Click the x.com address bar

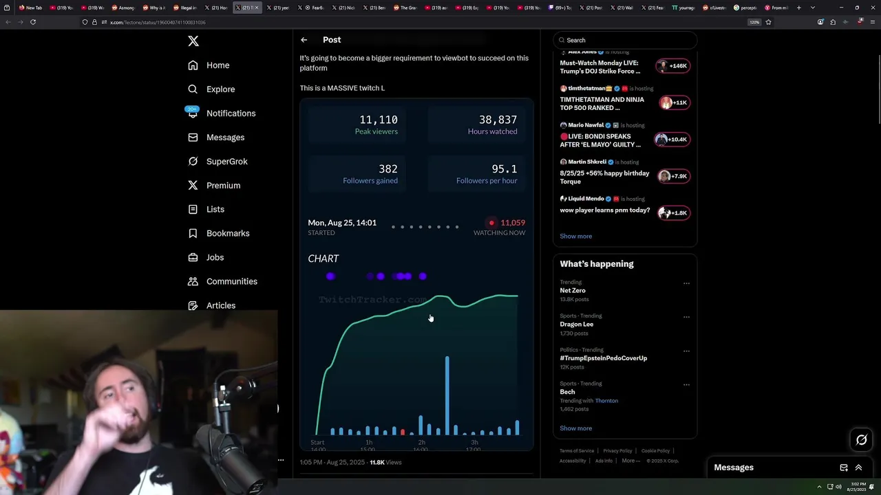pos(413,22)
